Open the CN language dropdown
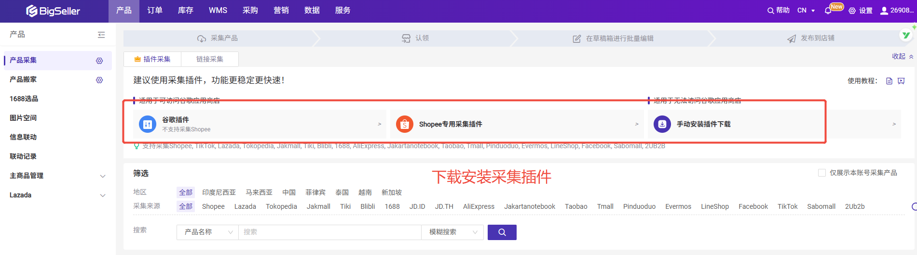The image size is (917, 255). [806, 11]
